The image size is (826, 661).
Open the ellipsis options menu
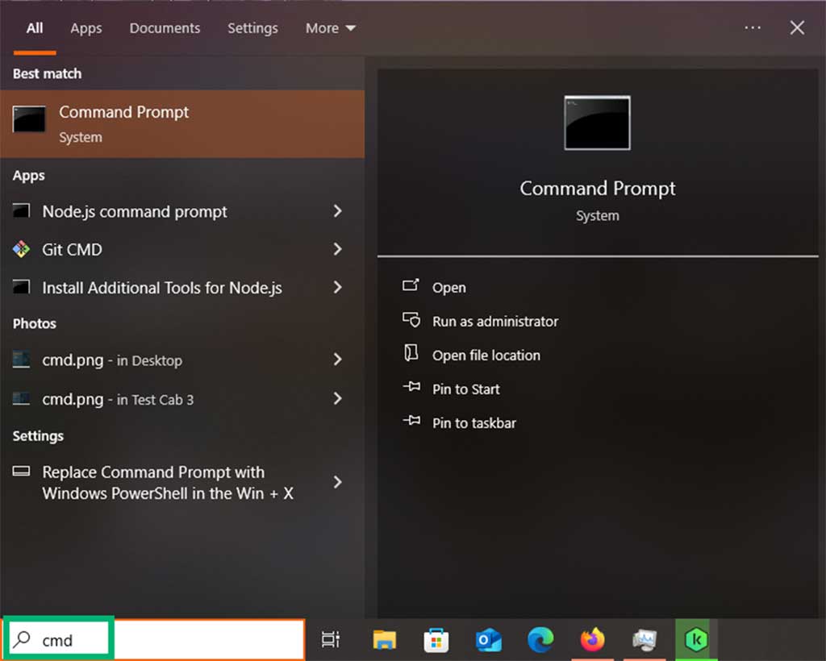(753, 27)
